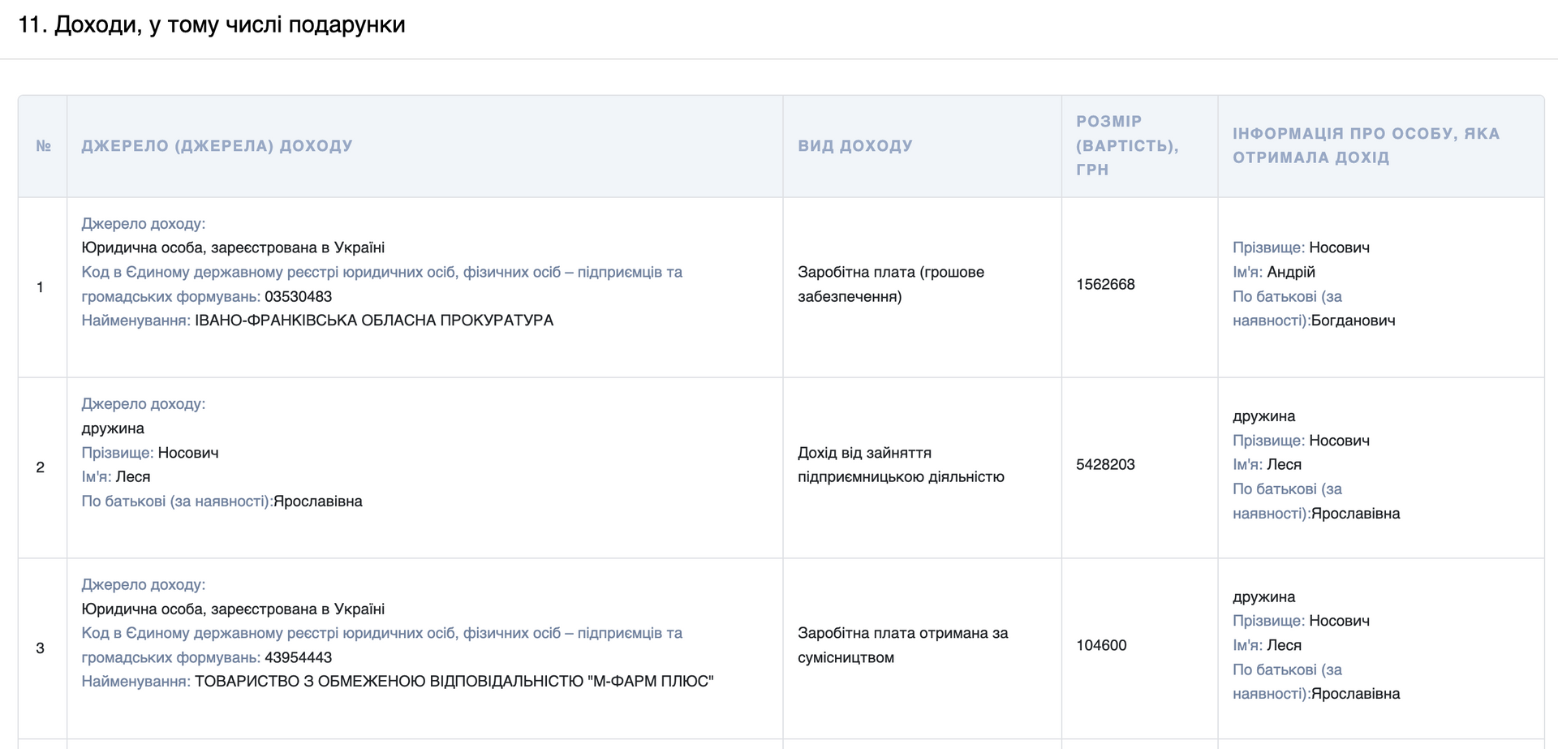Viewport: 1558px width, 749px height.
Task: Click the "Інформація про особу" column header
Action: (1366, 146)
